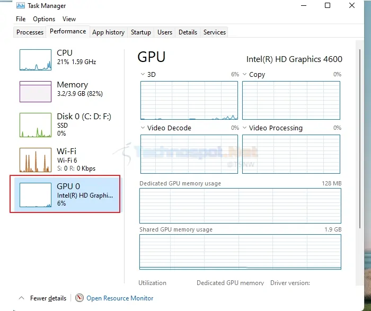
Task: Open the Resource Monitor gauge icon
Action: tap(79, 298)
